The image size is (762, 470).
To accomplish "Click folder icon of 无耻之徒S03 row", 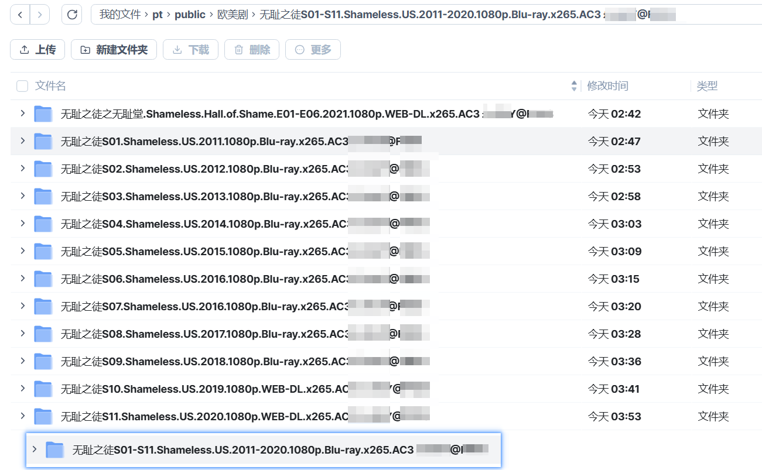I will [43, 196].
